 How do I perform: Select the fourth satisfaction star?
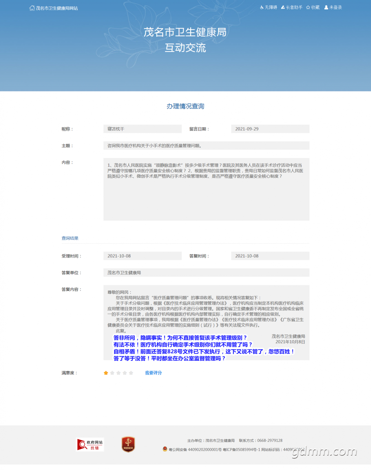[x=125, y=373]
